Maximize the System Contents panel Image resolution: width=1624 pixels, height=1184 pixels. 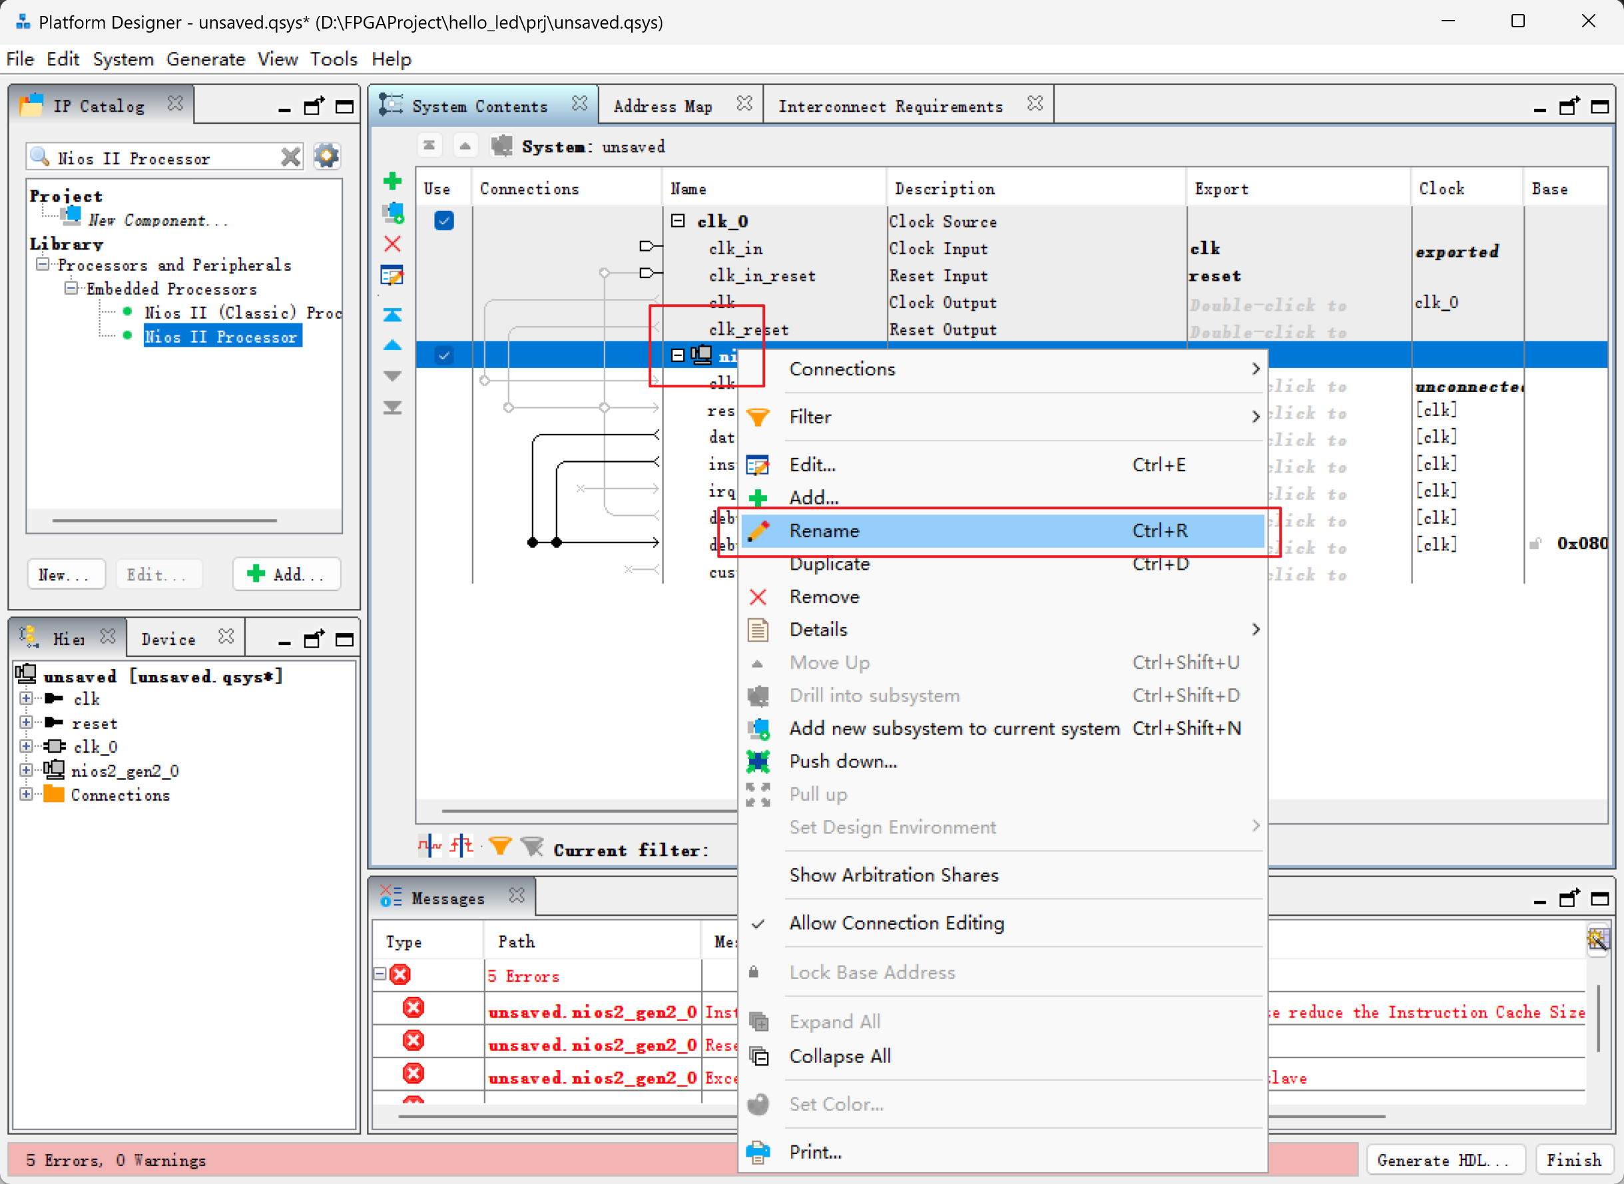[x=1599, y=106]
